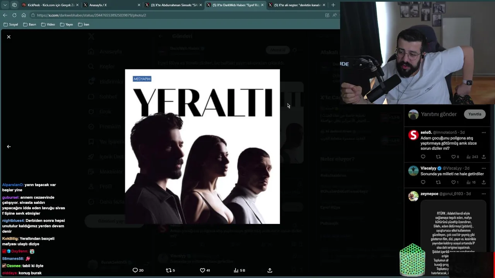The image size is (495, 278).
Task: Click the Yanıtını gönder reply field
Action: point(439,114)
